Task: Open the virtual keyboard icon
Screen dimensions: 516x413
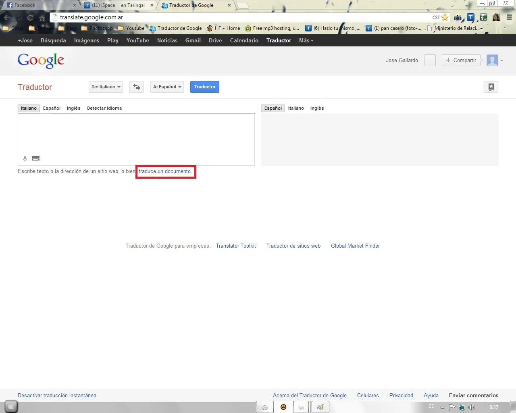Action: pyautogui.click(x=35, y=159)
